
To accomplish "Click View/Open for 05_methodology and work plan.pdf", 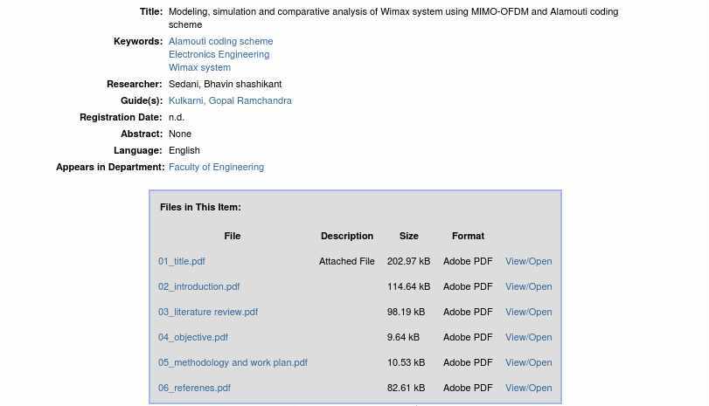I will [528, 362].
